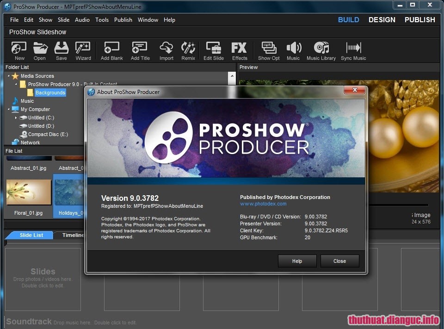
Task: Open the Audio menu
Action: point(82,20)
